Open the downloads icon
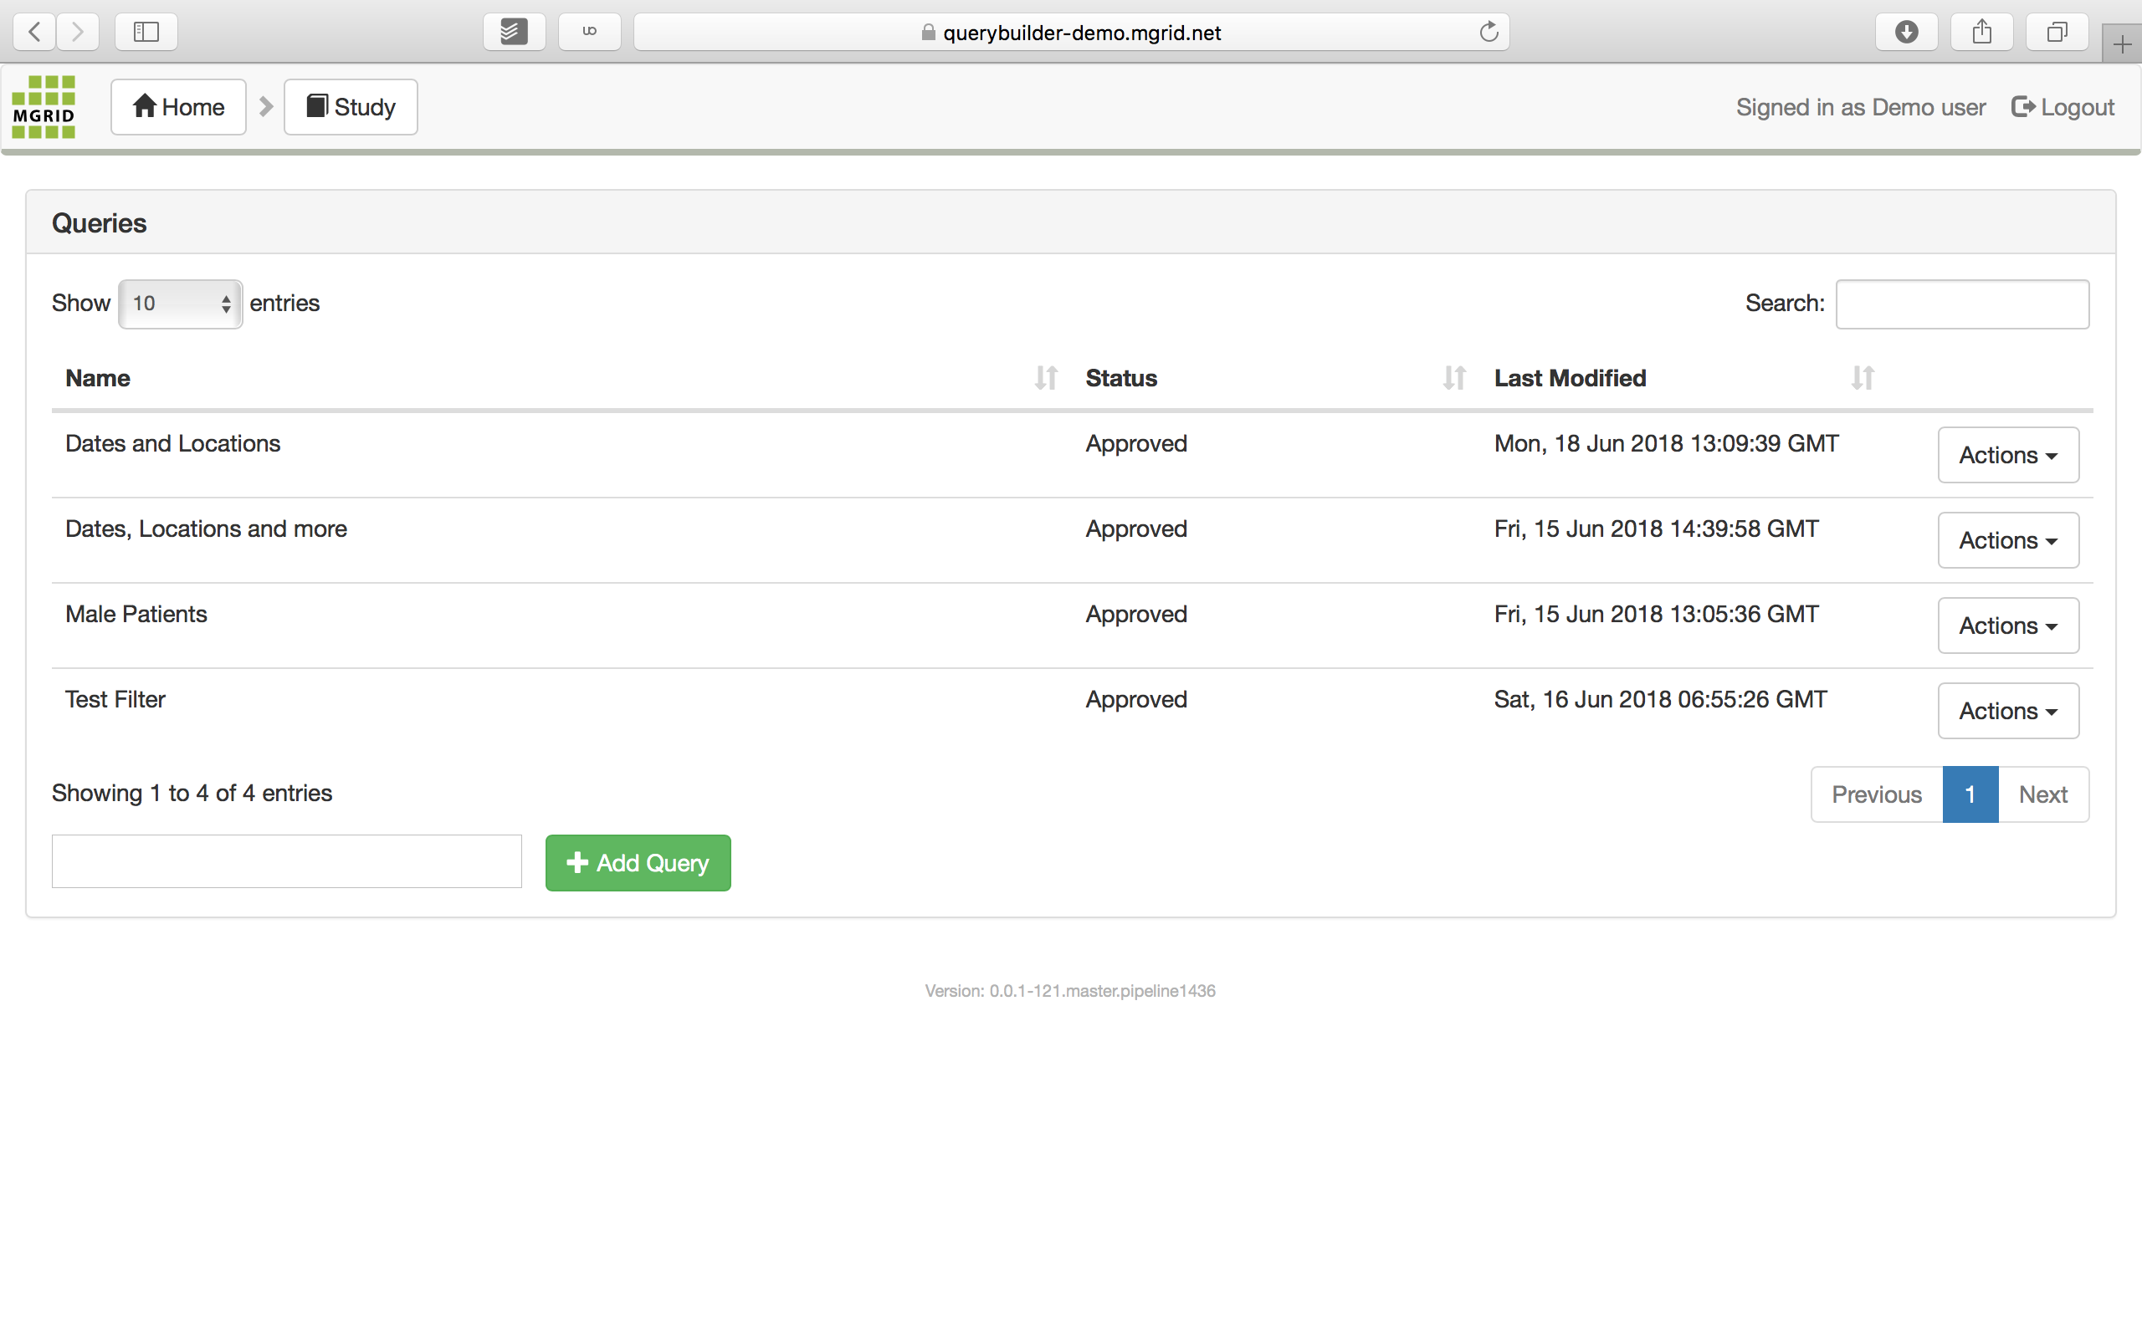 coord(1907,32)
